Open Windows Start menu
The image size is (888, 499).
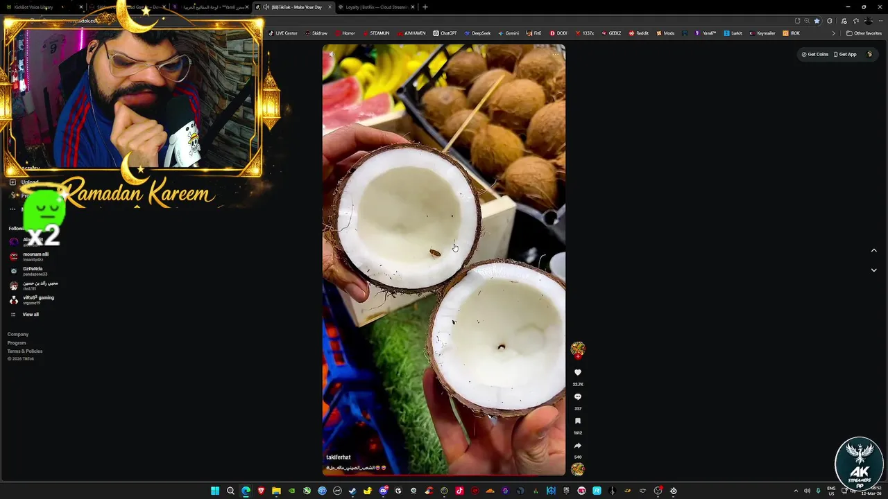pos(215,491)
